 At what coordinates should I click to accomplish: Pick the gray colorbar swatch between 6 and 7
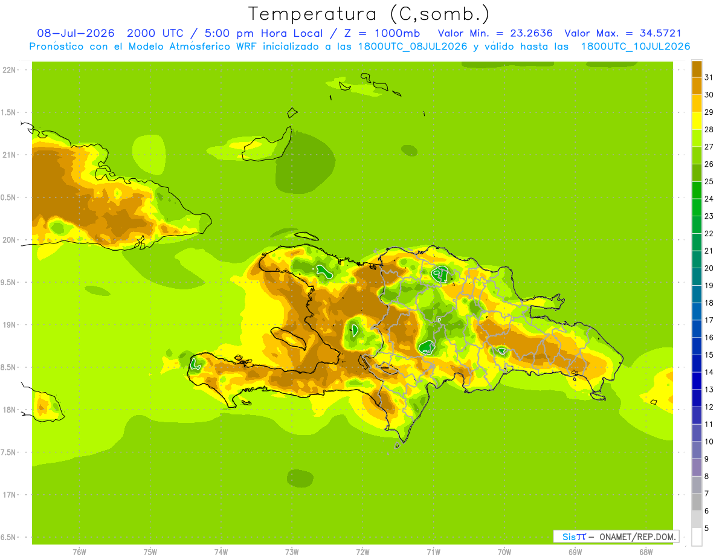tap(697, 502)
